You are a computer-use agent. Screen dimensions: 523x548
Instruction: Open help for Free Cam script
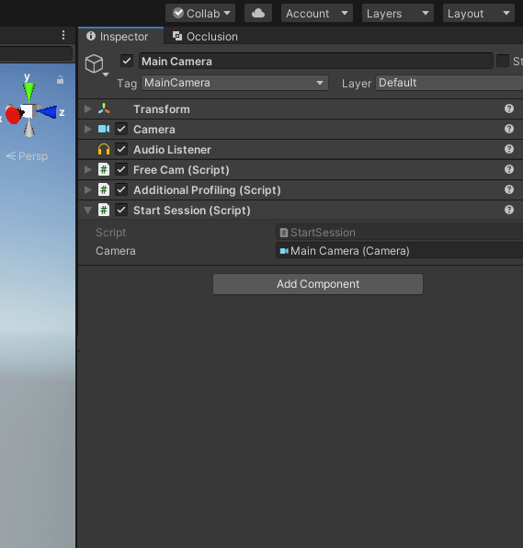click(509, 169)
